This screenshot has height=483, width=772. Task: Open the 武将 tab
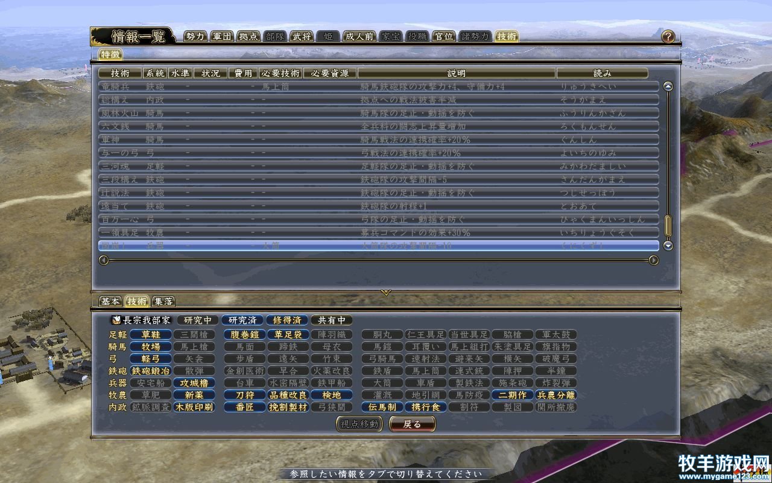click(x=302, y=36)
